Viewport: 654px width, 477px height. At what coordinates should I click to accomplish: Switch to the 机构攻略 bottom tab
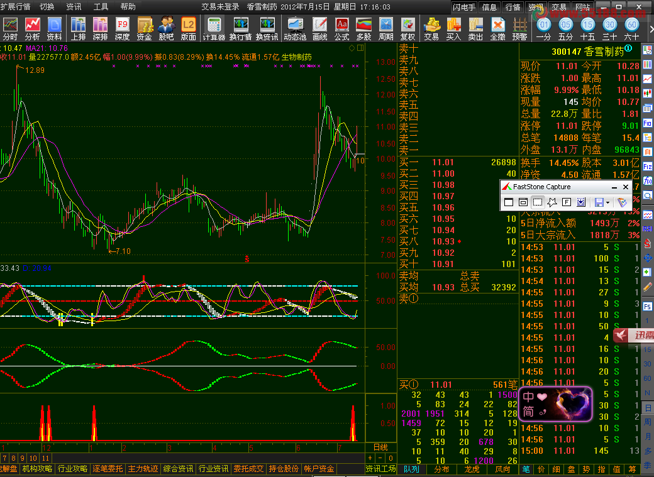[38, 469]
